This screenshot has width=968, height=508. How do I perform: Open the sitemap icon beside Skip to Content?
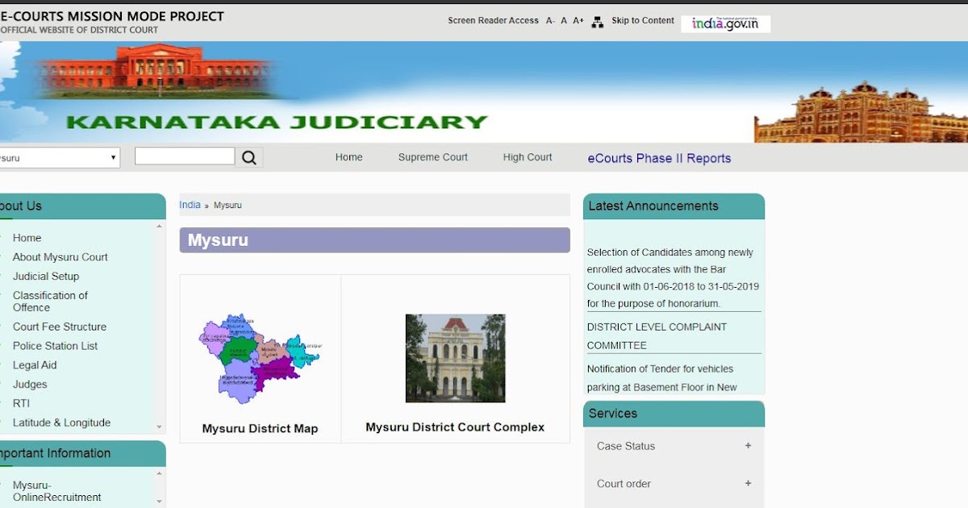tap(597, 20)
